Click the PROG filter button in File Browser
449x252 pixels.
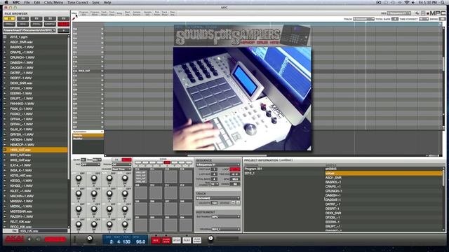coord(36,24)
